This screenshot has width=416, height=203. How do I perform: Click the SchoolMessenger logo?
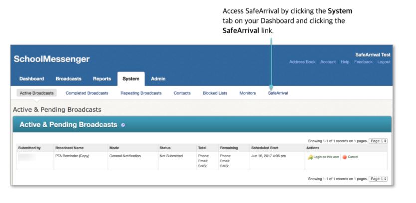click(x=52, y=59)
